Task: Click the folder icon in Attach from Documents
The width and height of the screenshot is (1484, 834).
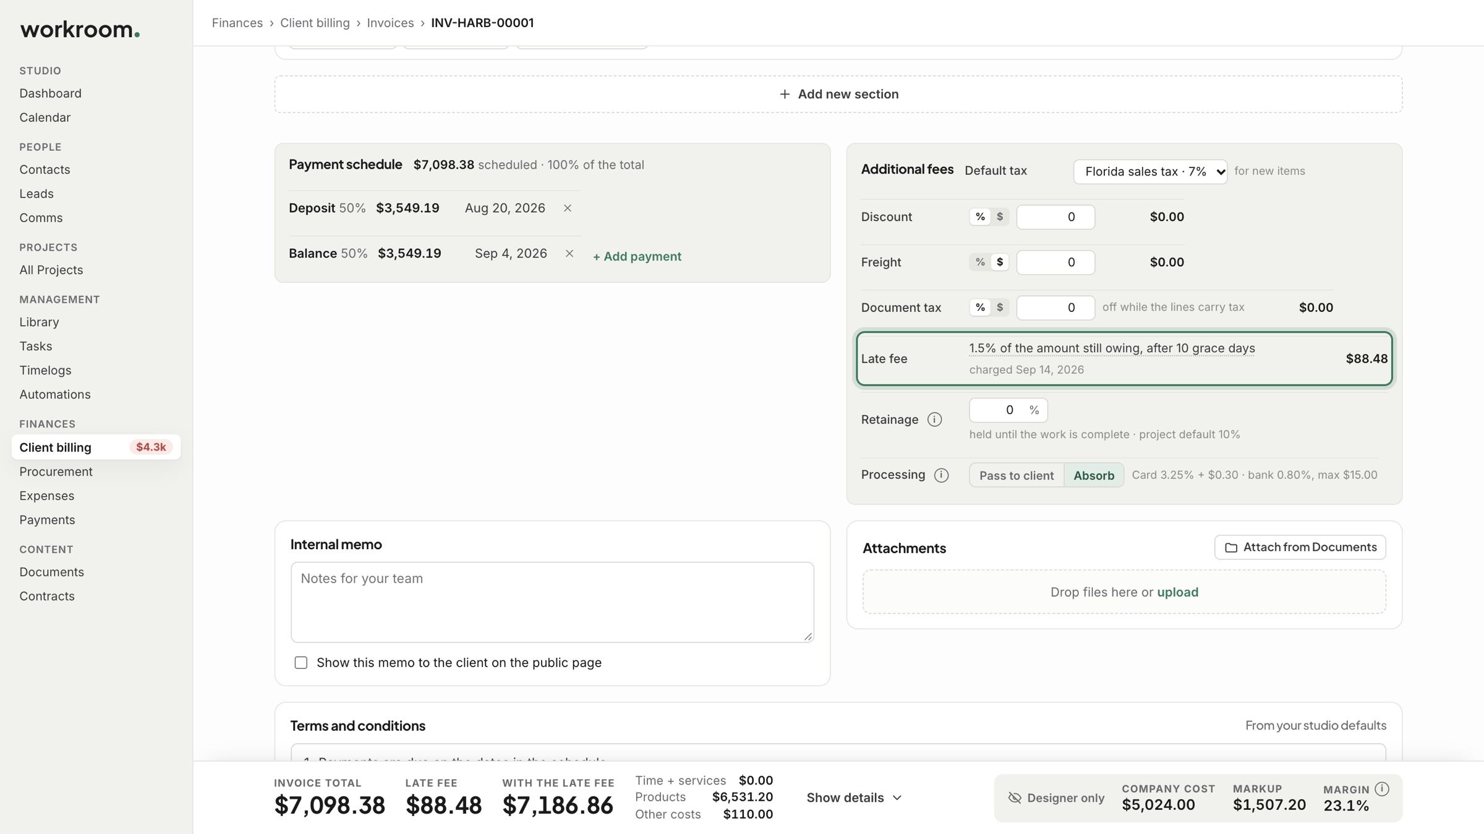Action: pyautogui.click(x=1231, y=547)
